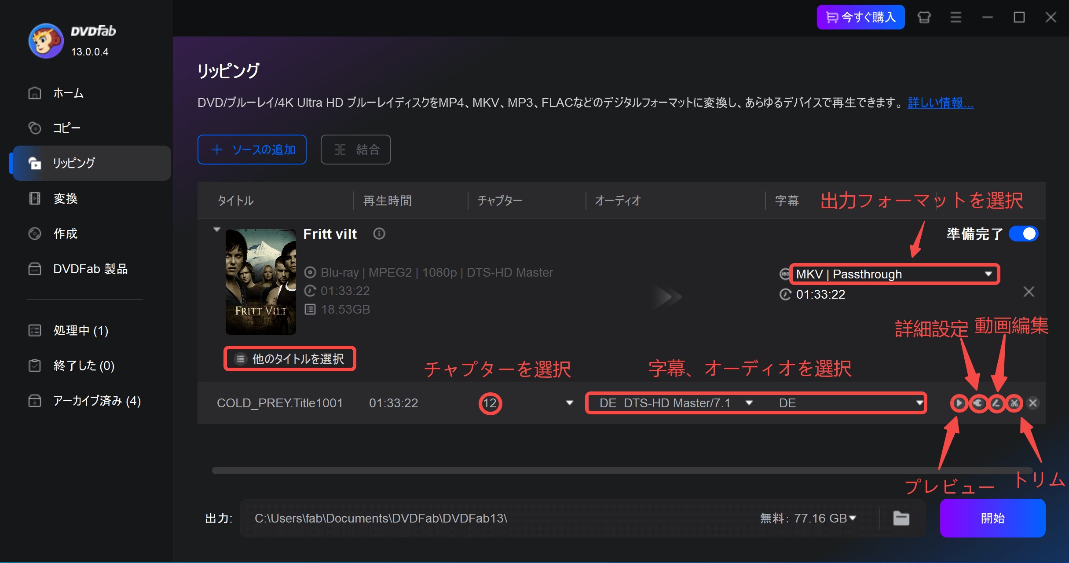View 終了した (0) list
Screen dimensions: 1069x563
(x=92, y=366)
